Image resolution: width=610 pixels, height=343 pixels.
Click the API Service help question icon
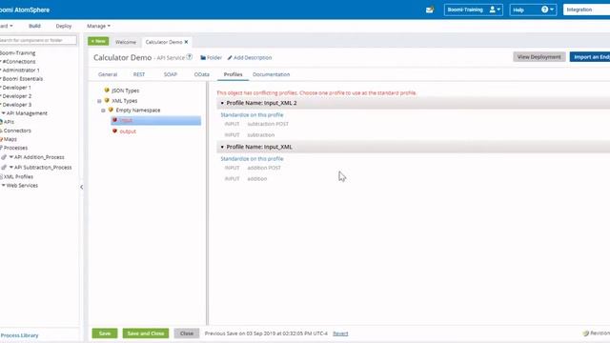189,57
